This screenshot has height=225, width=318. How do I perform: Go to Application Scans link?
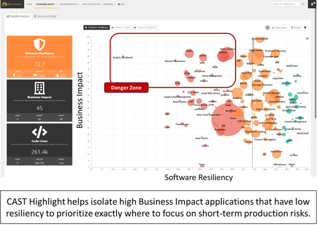(x=91, y=4)
